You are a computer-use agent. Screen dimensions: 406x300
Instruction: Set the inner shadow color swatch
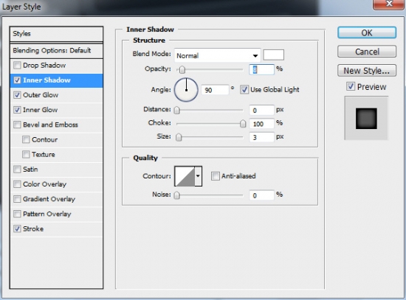(x=273, y=55)
